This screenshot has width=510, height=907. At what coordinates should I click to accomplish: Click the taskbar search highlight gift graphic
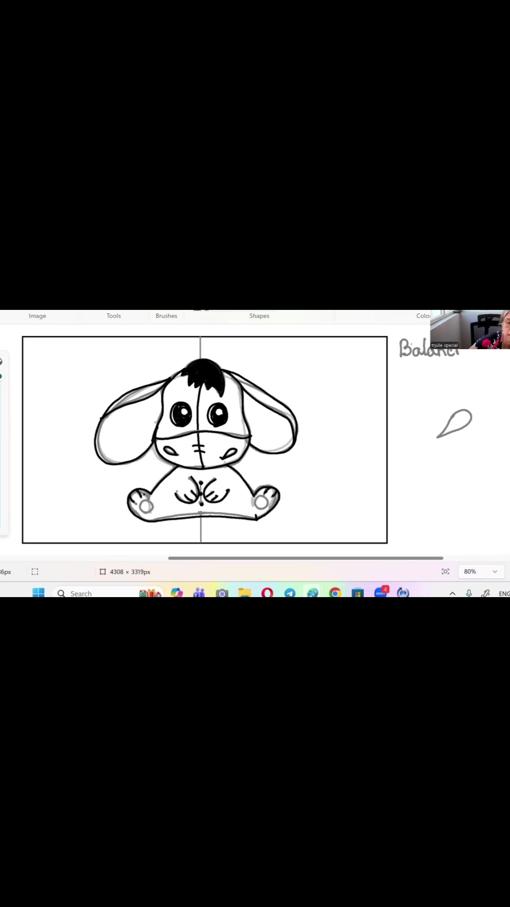click(x=150, y=593)
